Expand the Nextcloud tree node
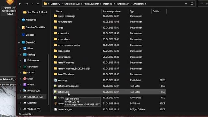This screenshot has width=208, height=117. [19, 20]
